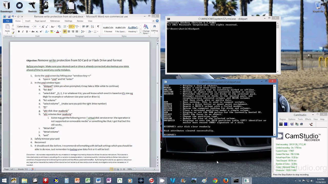This screenshot has height=184, width=328.
Task: Toggle left alignment in Word's Paragraph group
Action: pos(65,31)
